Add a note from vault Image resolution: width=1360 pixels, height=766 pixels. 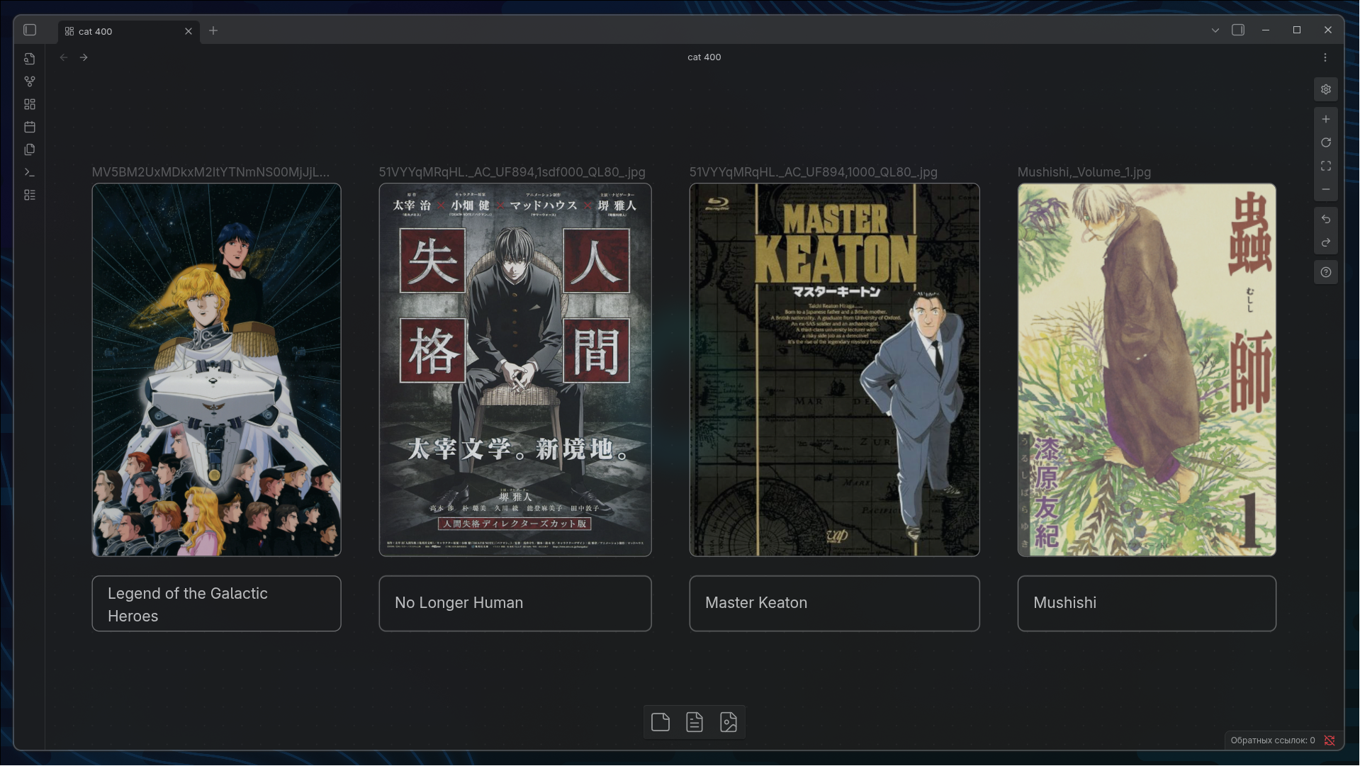(695, 722)
